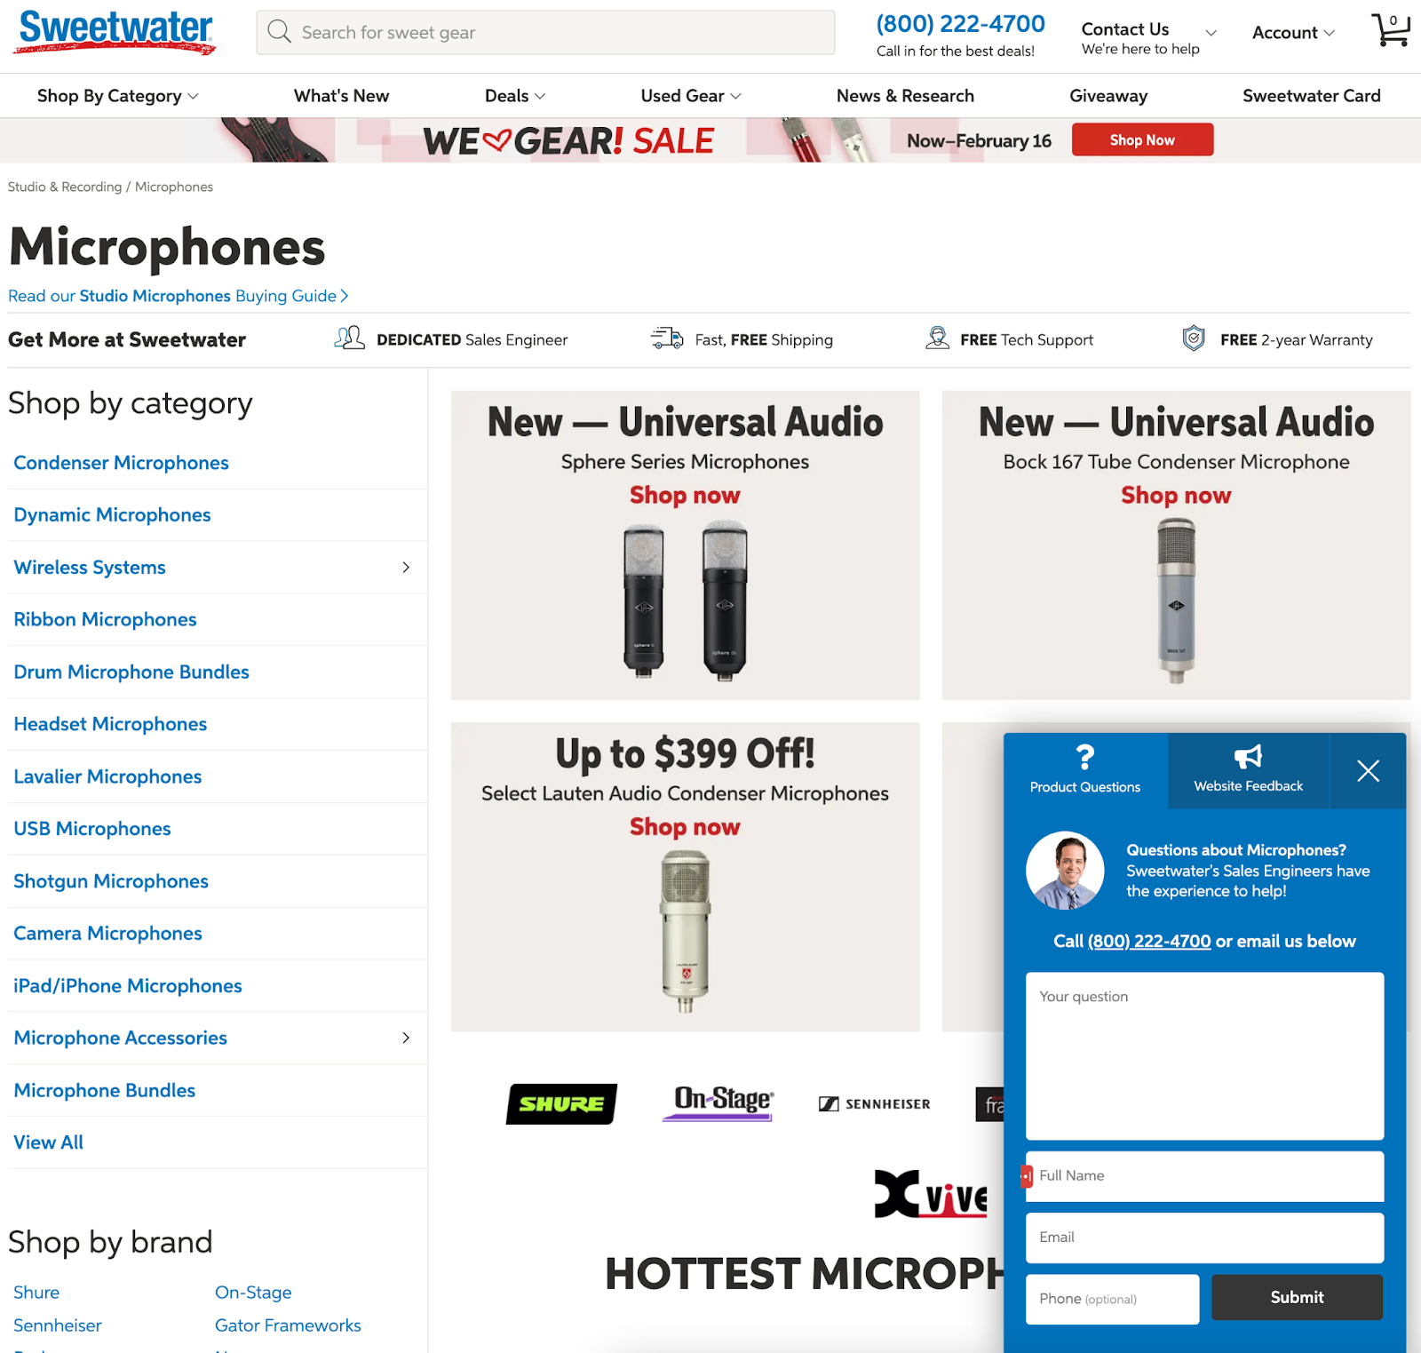This screenshot has width=1421, height=1353.
Task: Go to the Giveaway menu item
Action: (x=1108, y=96)
